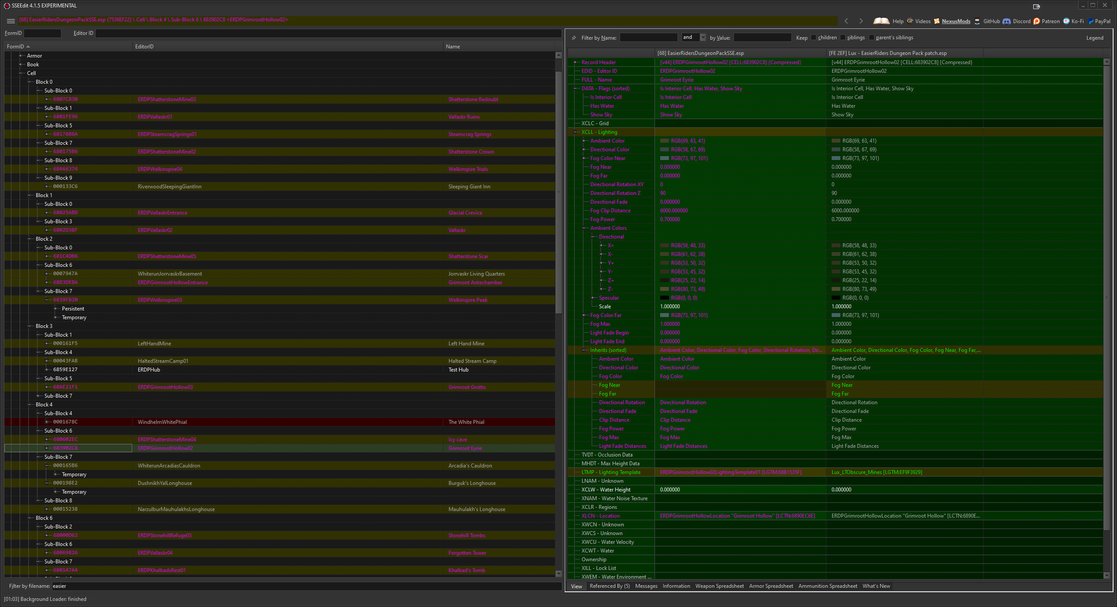This screenshot has height=607, width=1117.
Task: Click the GitHub octocat icon
Action: 977,21
